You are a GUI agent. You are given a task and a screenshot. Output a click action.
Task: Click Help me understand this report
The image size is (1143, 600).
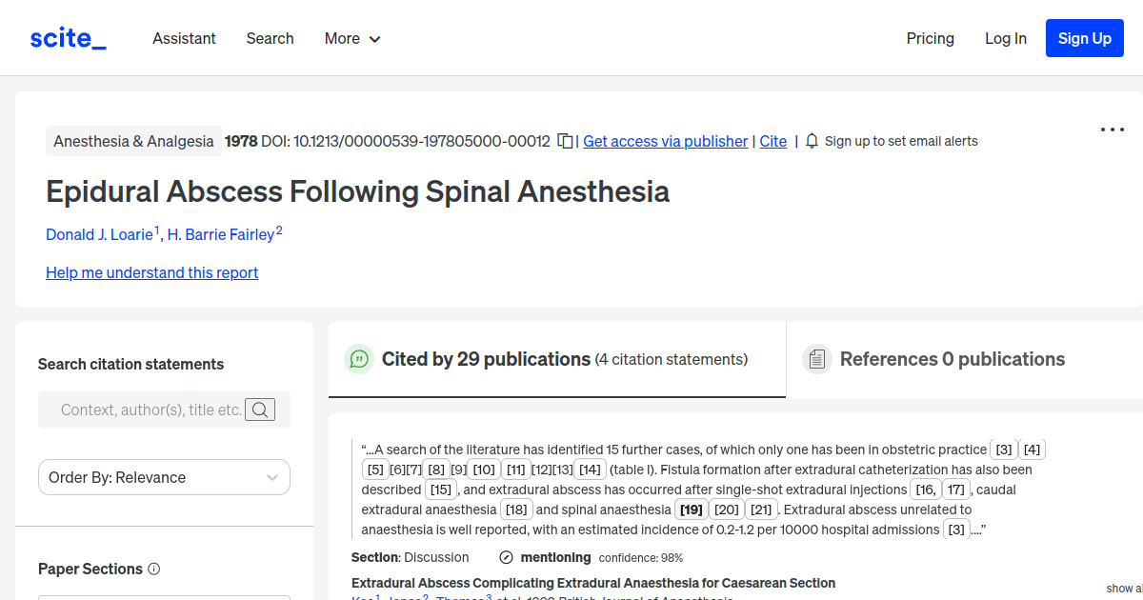click(151, 272)
